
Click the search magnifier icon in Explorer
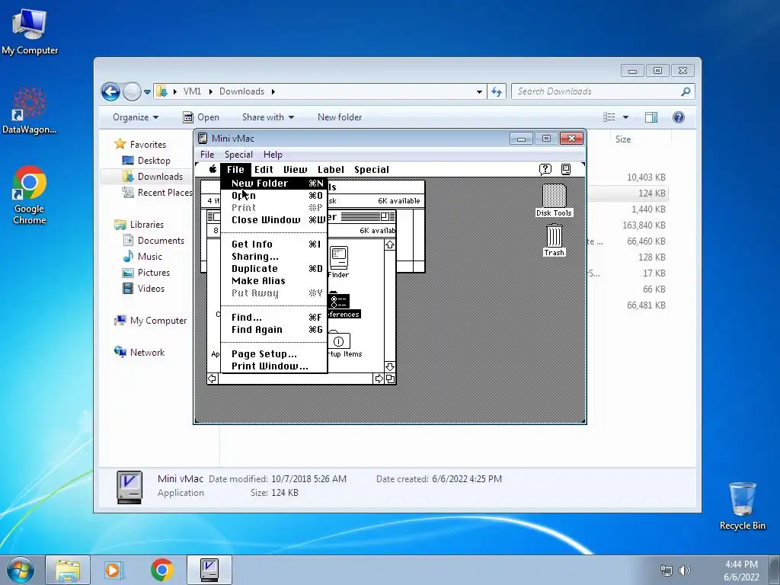(686, 91)
